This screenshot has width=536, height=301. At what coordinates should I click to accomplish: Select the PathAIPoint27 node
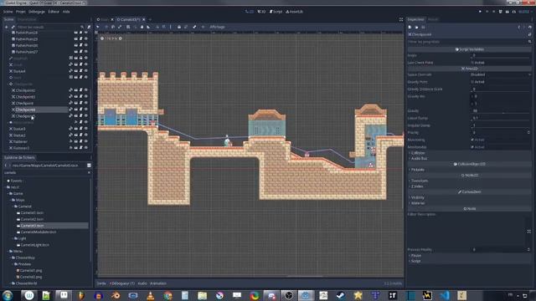coord(27,52)
